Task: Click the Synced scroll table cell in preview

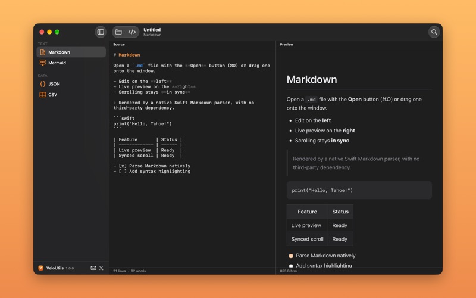Action: [307, 239]
